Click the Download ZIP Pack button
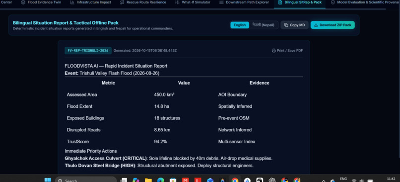Screen dimensions: 400x182 pos(333,25)
